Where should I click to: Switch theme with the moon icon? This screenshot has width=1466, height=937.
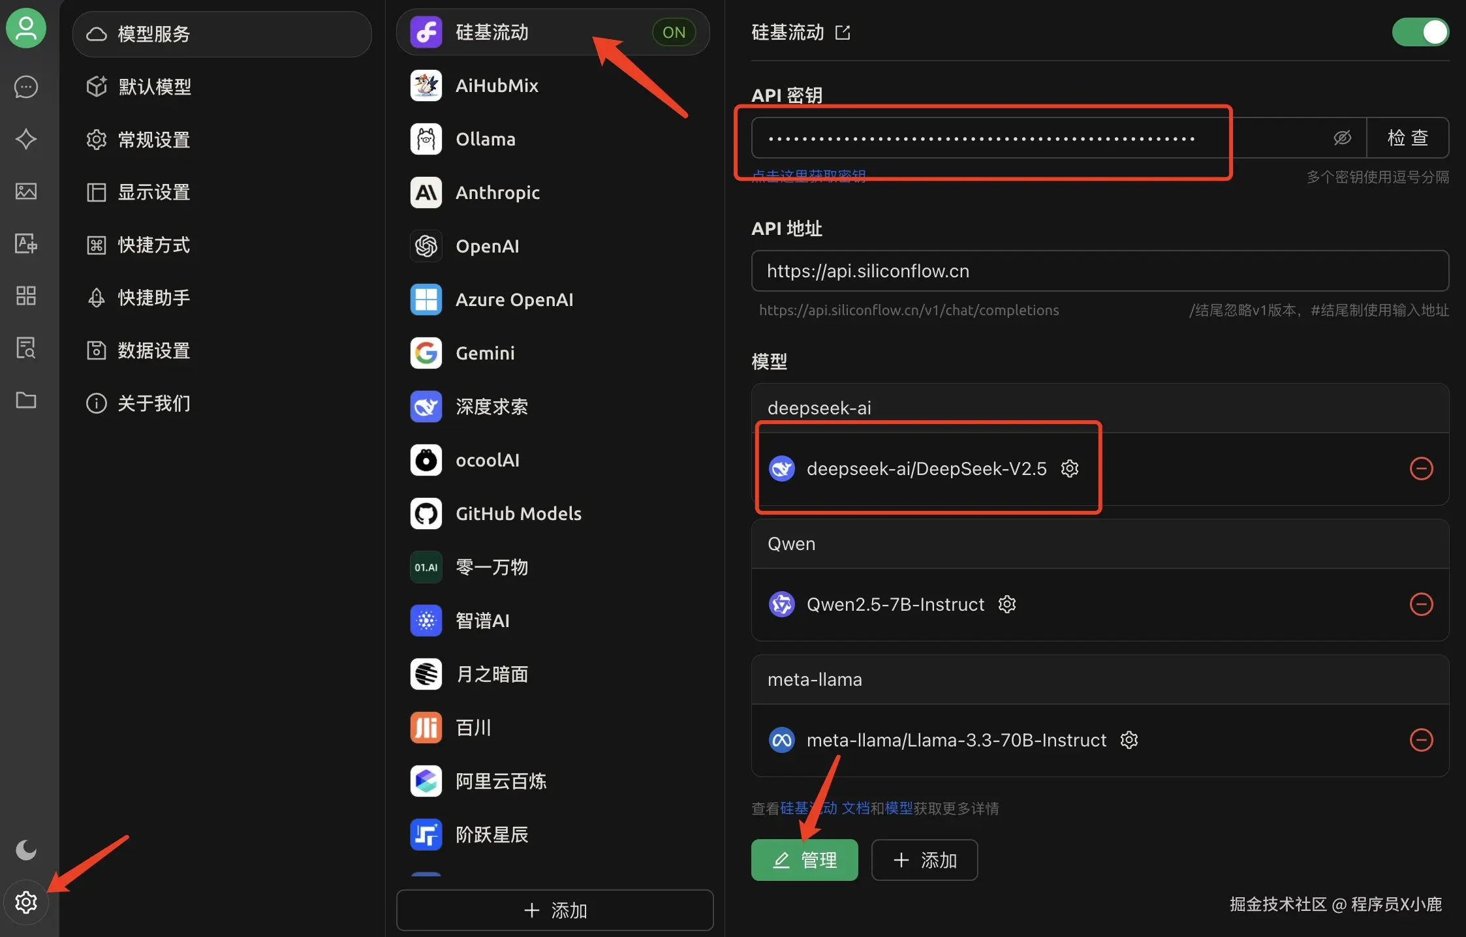pyautogui.click(x=26, y=850)
